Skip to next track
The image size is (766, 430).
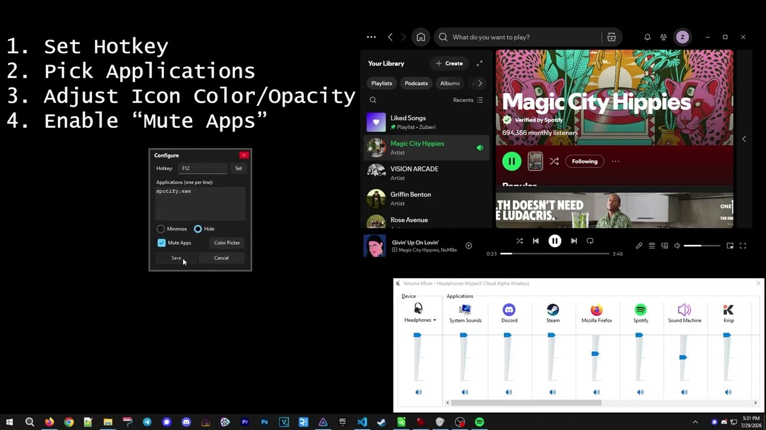point(574,241)
